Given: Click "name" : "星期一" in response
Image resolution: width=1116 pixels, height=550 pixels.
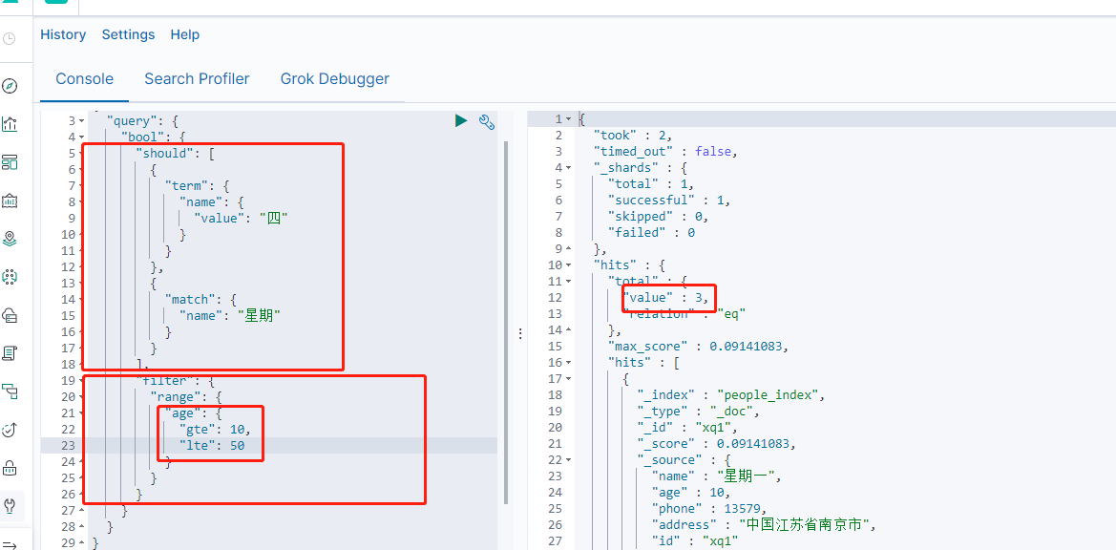Looking at the screenshot, I should (x=717, y=476).
